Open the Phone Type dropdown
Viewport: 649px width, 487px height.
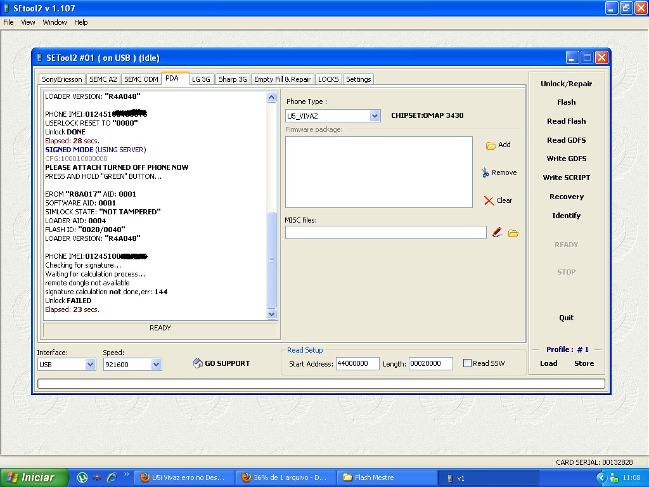(375, 116)
